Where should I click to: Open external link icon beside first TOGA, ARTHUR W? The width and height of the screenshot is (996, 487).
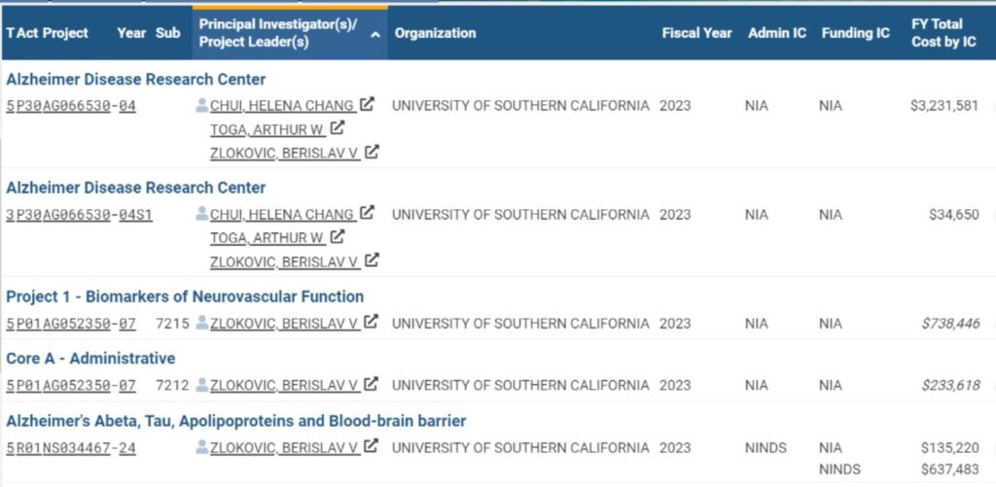pyautogui.click(x=338, y=127)
